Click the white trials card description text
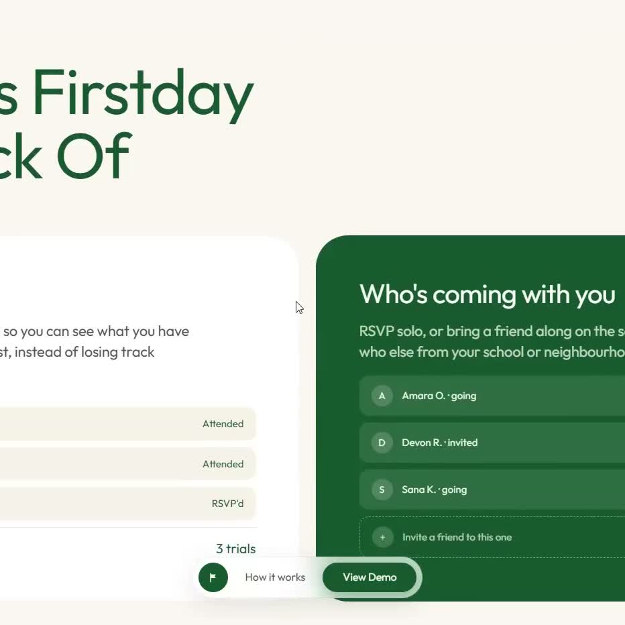The image size is (625, 625). [x=95, y=341]
